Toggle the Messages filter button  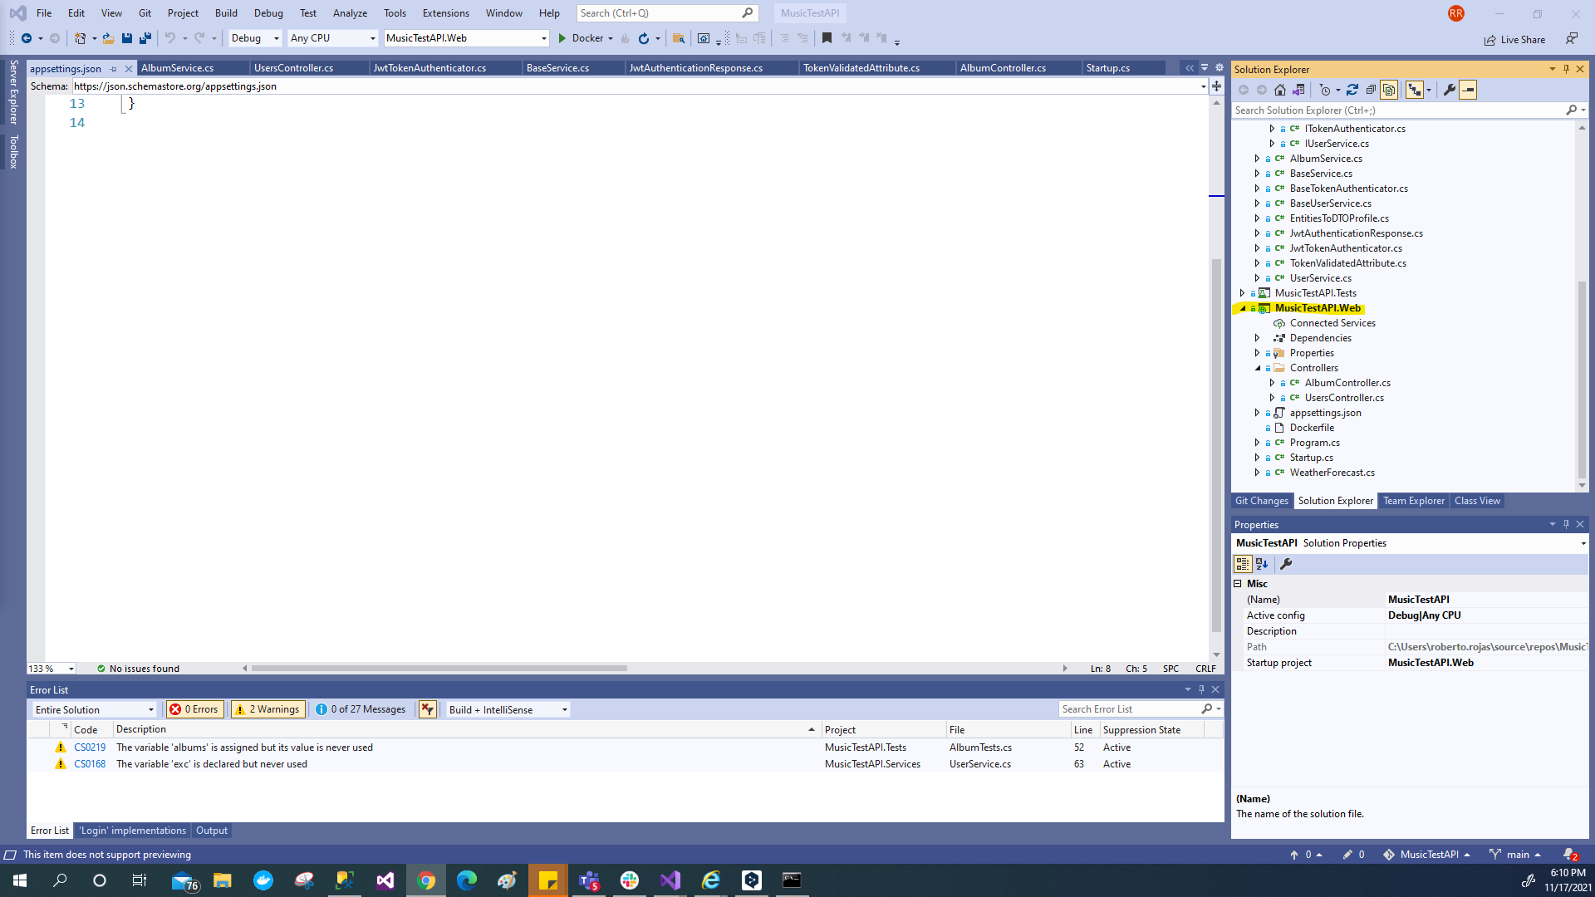coord(361,709)
